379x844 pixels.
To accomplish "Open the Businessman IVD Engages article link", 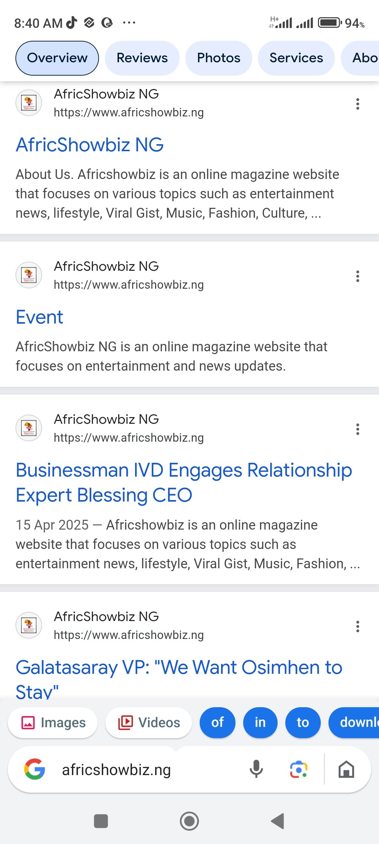I will tap(184, 482).
